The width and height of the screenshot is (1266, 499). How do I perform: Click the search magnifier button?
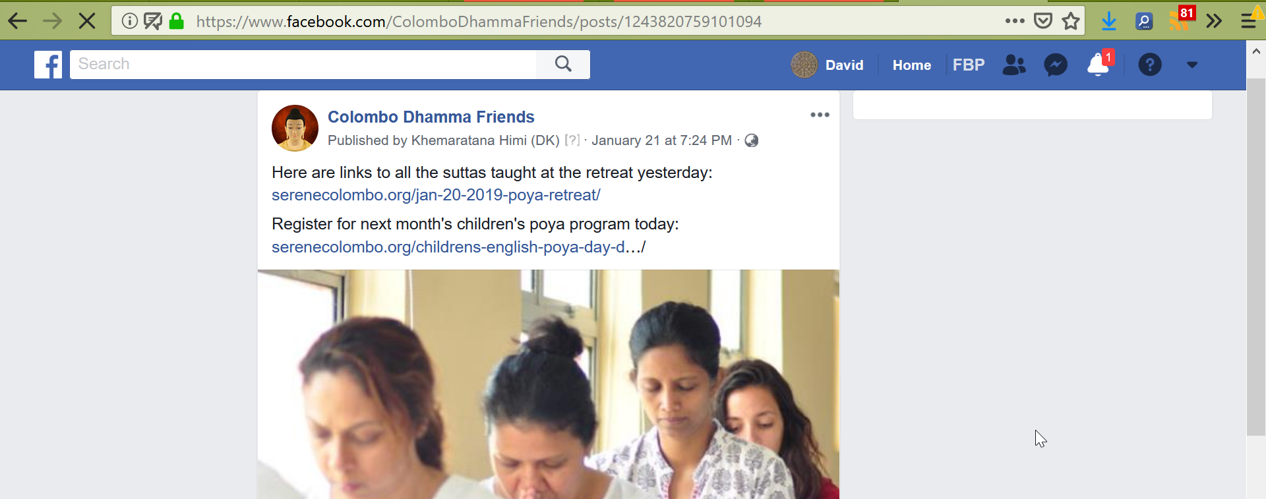point(563,64)
